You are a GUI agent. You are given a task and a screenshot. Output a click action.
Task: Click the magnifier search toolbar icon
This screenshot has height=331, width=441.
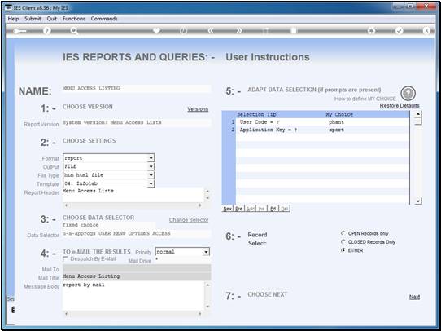coord(74,31)
